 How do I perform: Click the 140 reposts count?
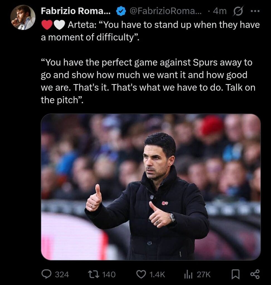(109, 275)
